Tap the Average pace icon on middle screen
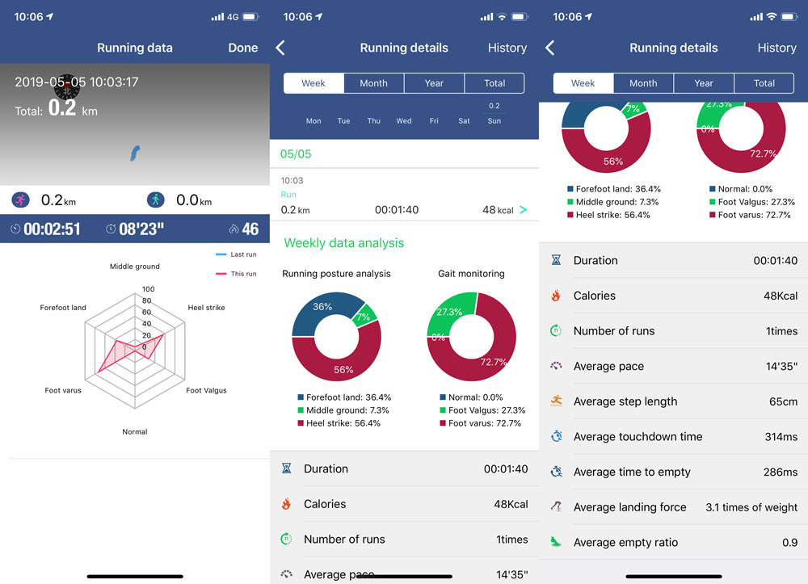 tap(287, 573)
